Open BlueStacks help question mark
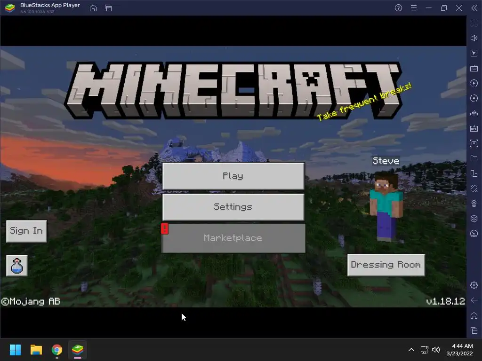This screenshot has width=482, height=361. click(398, 8)
